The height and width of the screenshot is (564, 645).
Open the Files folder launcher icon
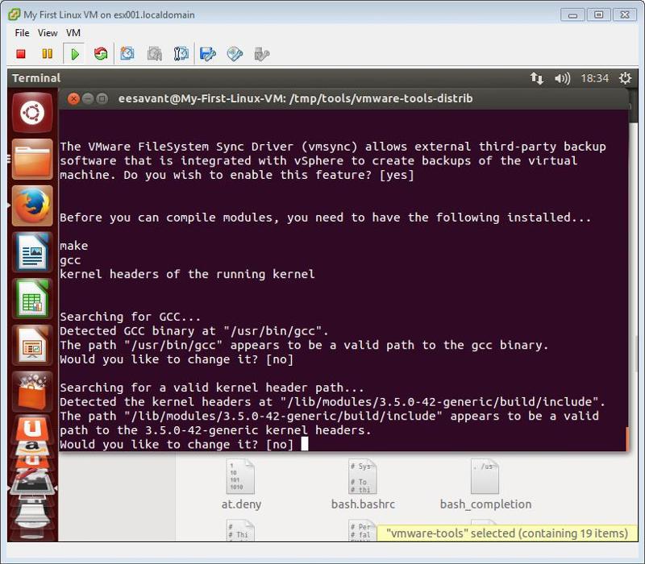tap(32, 159)
